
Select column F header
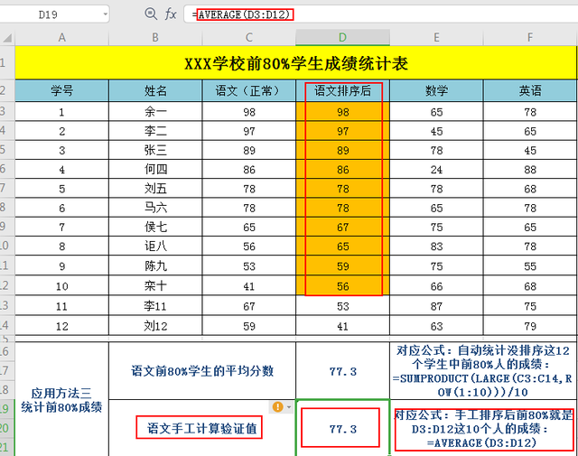530,38
